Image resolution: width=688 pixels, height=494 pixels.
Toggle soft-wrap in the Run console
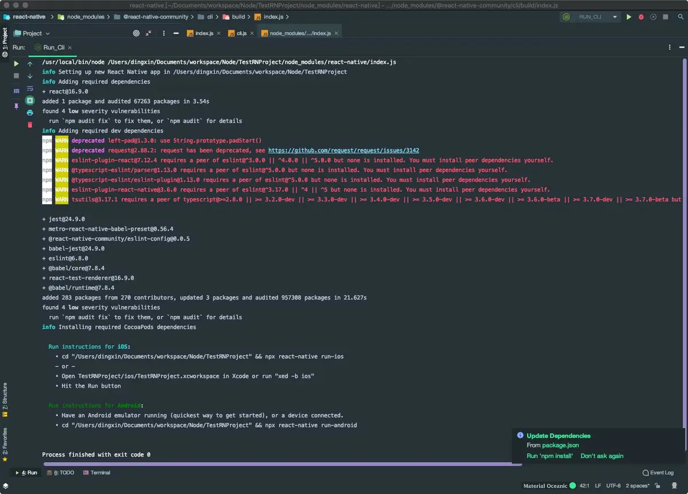tap(30, 88)
